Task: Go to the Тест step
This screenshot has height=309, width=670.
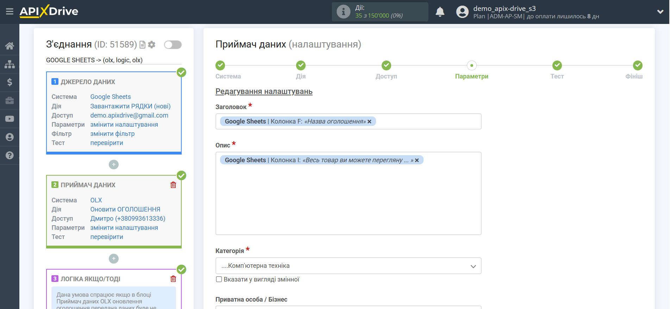Action: click(x=557, y=65)
